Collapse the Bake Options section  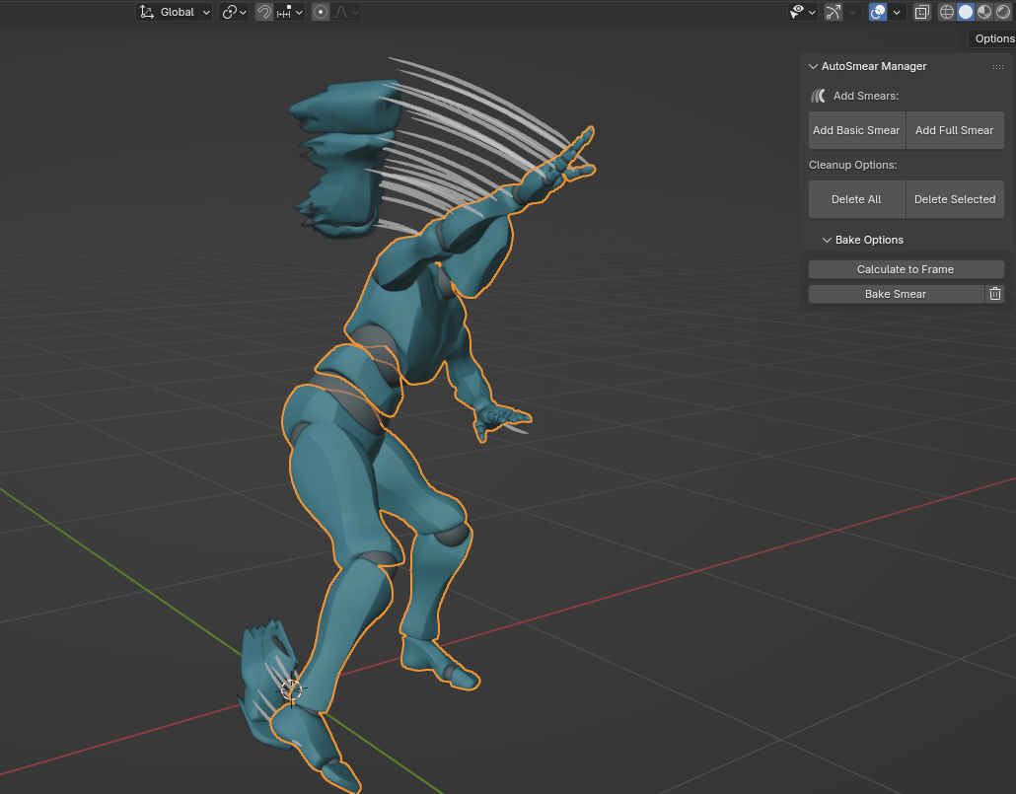pos(827,240)
